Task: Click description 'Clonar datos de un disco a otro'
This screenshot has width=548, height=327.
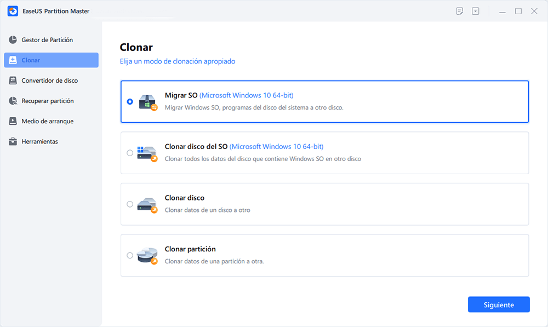Action: click(x=208, y=210)
